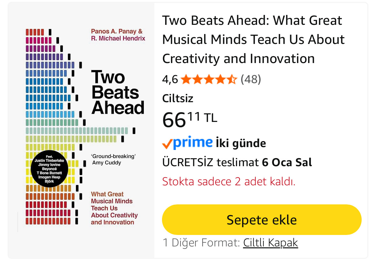376x262 pixels.
Task: Click the 66,11 TL price
Action: [x=189, y=119]
